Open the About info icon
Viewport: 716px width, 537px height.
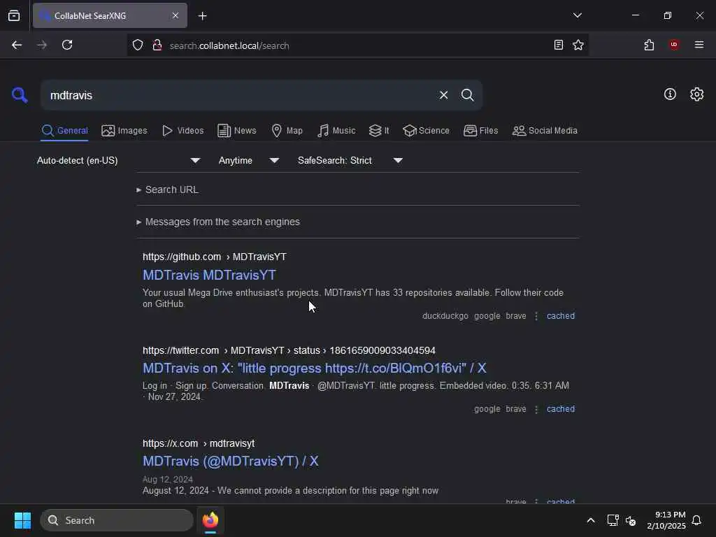tap(670, 94)
